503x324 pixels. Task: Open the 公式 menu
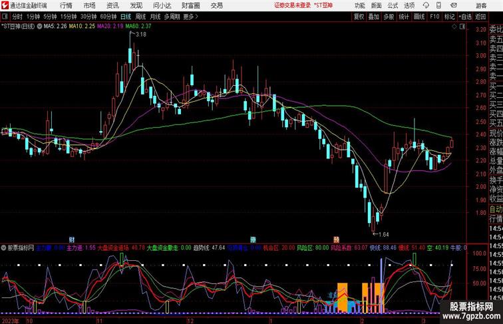[393, 5]
